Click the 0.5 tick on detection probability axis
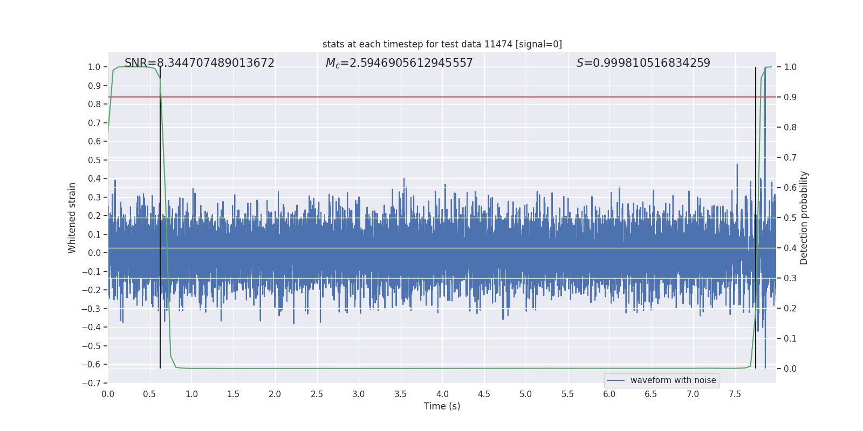The width and height of the screenshot is (863, 431). 790,218
